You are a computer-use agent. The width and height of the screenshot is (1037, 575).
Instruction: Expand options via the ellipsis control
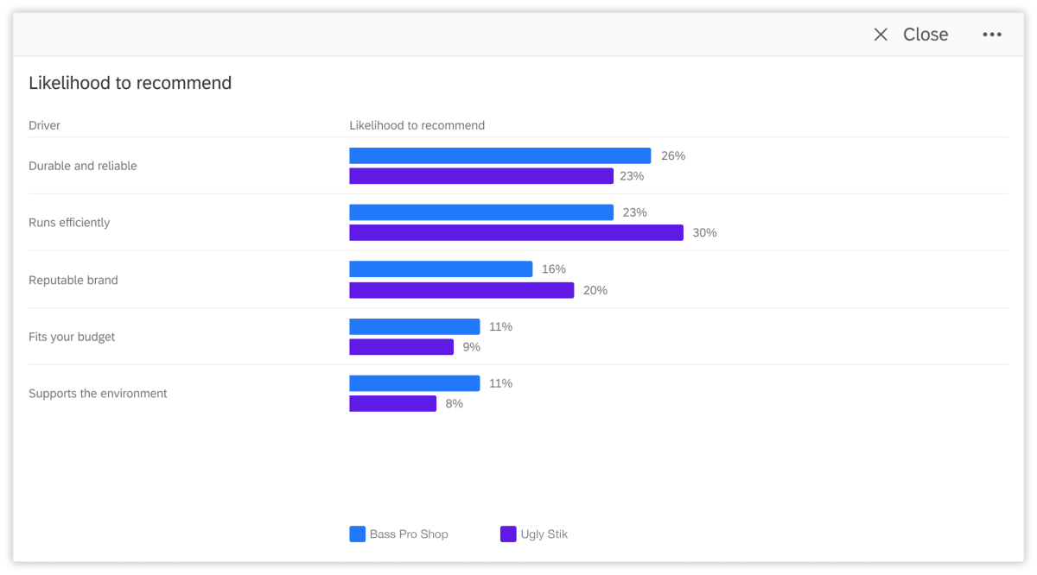991,34
